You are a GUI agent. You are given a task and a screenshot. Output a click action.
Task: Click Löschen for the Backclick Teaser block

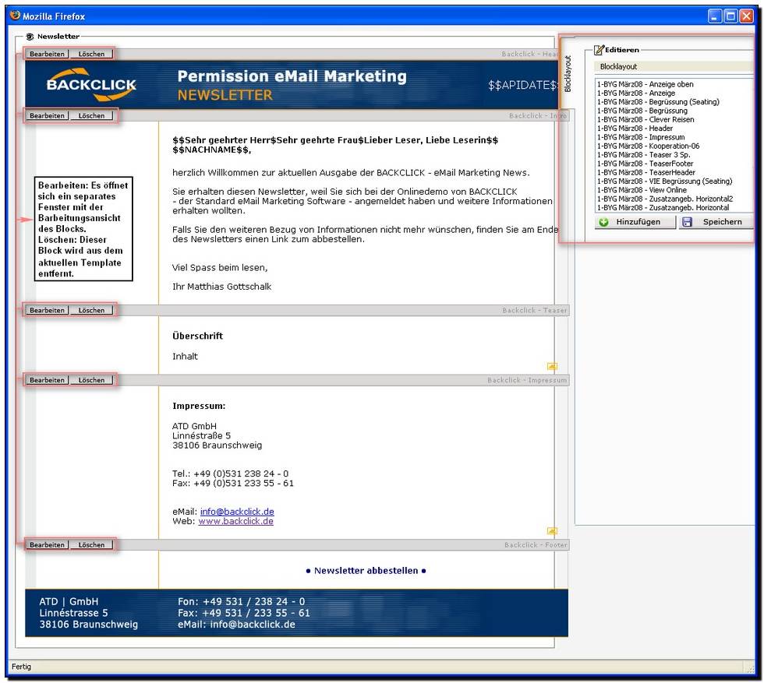91,310
